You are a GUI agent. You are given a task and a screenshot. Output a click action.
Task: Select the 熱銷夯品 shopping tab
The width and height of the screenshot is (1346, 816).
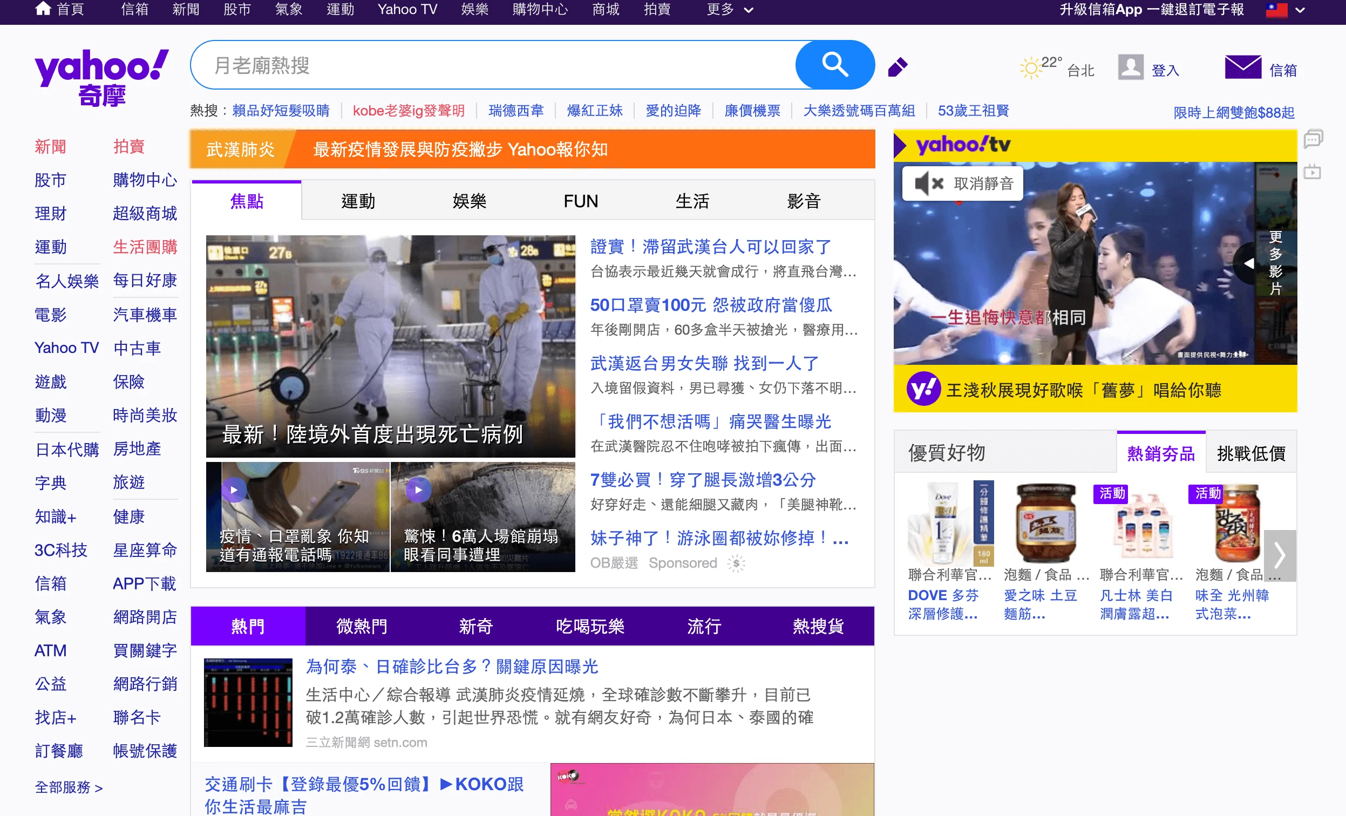(x=1161, y=453)
